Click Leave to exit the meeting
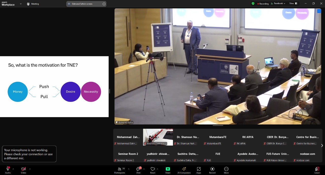 [x=317, y=169]
